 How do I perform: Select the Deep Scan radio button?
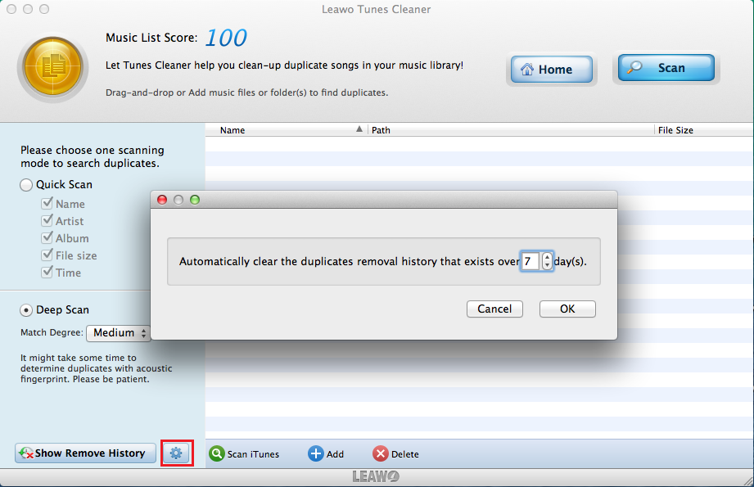click(x=27, y=310)
